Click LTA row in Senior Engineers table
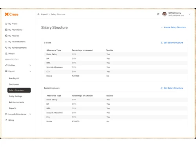 (x=116, y=117)
